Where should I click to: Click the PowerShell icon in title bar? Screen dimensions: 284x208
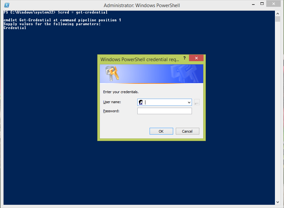(7, 5)
